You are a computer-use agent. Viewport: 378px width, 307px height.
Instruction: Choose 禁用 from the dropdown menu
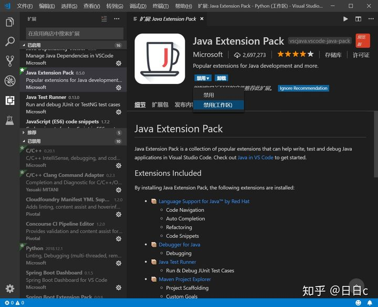point(218,95)
